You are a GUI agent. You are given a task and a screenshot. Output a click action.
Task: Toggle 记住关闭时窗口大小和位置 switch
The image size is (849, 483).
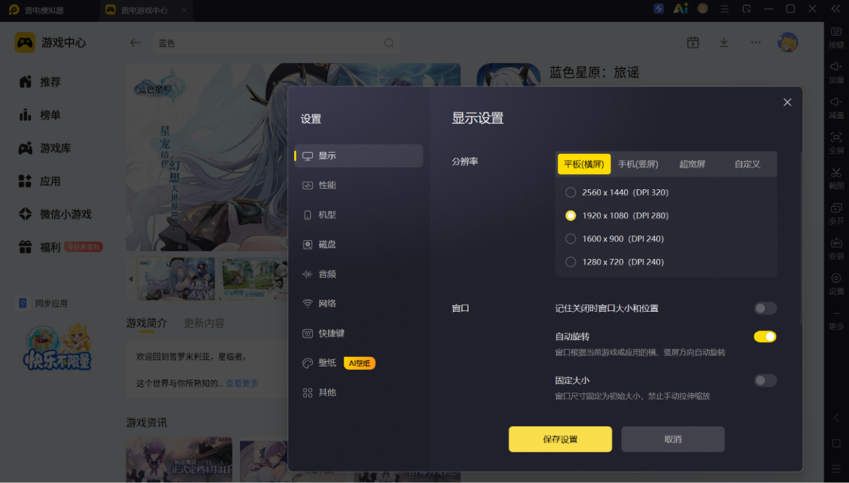click(x=765, y=308)
